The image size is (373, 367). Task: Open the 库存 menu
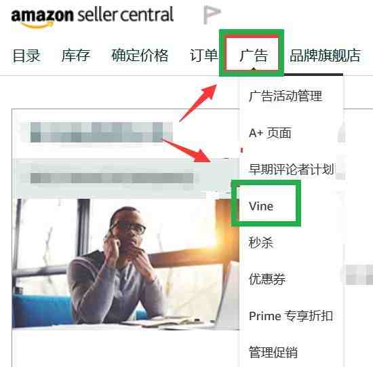pyautogui.click(x=76, y=56)
